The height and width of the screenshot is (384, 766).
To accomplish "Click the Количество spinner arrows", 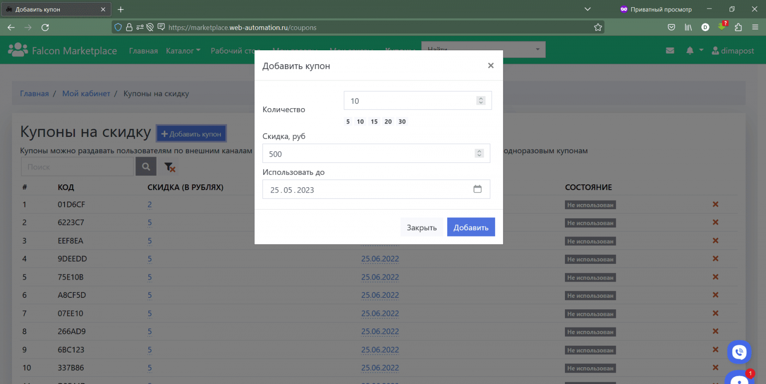I will (x=481, y=101).
